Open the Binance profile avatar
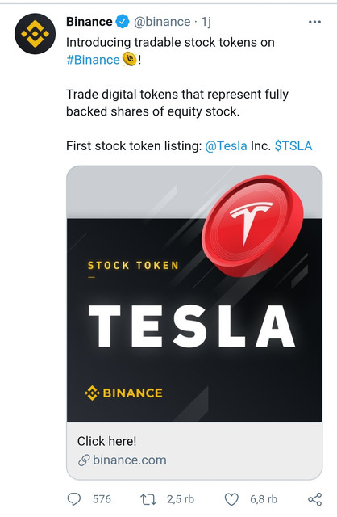The image size is (337, 517). [x=35, y=34]
